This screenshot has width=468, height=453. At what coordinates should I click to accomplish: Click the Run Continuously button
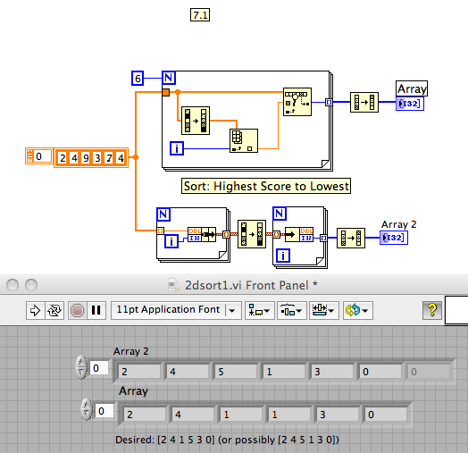[x=54, y=311]
